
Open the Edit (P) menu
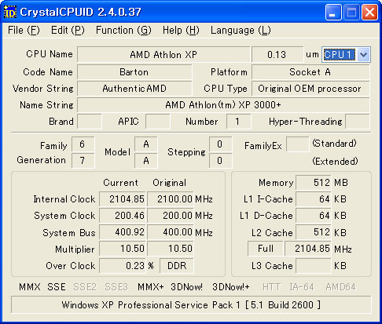coord(68,31)
